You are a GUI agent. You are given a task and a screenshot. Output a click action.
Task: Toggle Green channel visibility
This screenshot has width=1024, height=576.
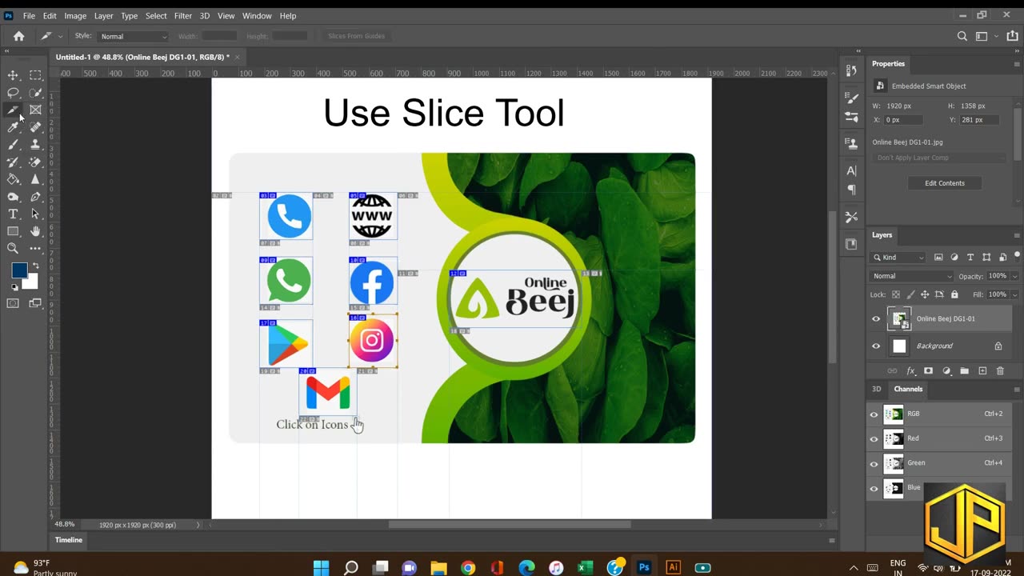point(874,463)
